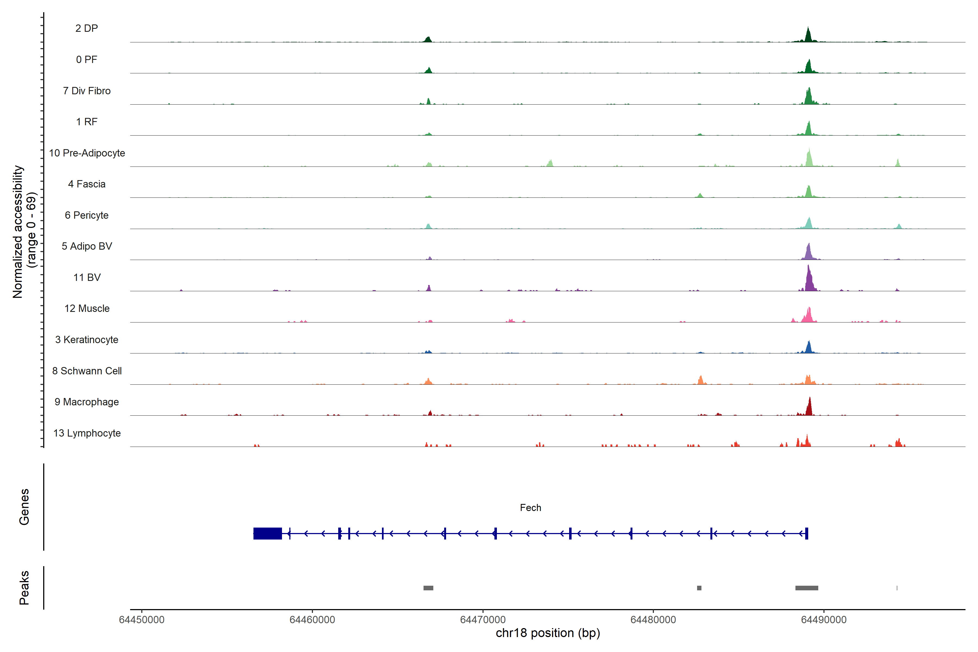
Task: Click the orange peak in 8 Schwann Cell track
Action: point(701,380)
